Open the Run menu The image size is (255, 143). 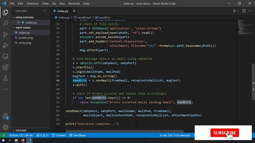pyautogui.click(x=62, y=4)
